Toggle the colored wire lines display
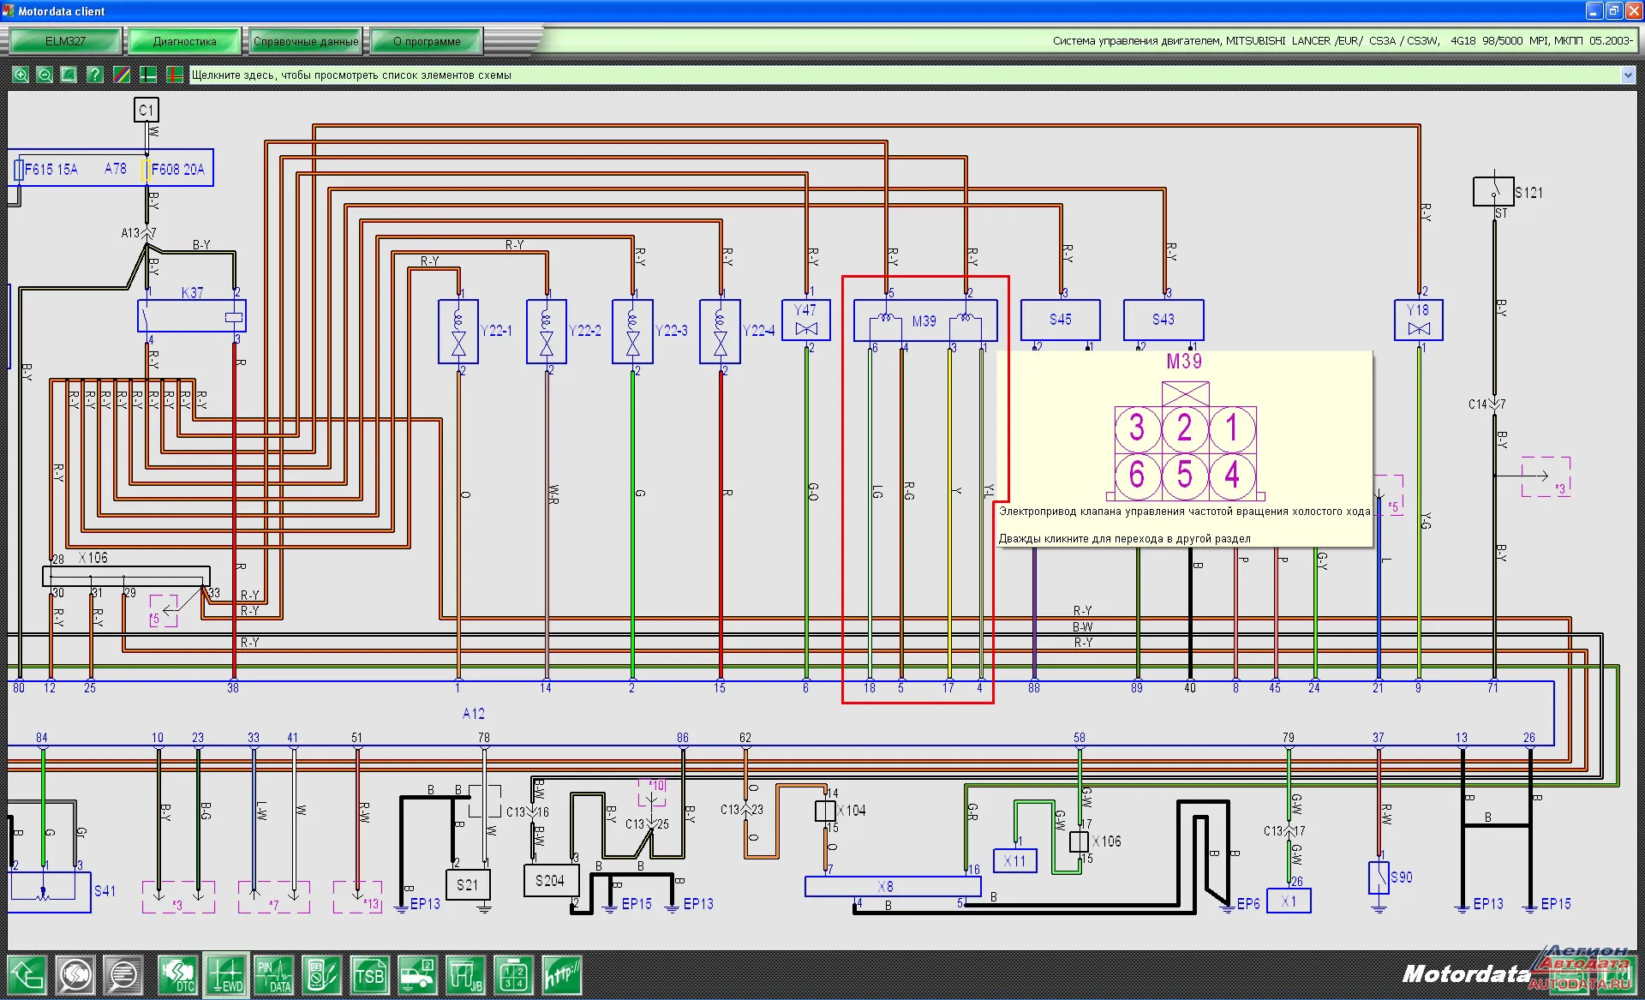 122,75
